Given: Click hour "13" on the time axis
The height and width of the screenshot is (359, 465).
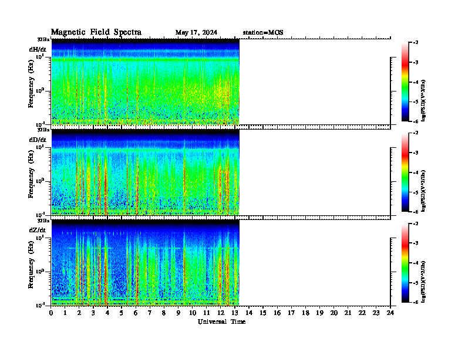Looking at the screenshot, I should pyautogui.click(x=235, y=313).
